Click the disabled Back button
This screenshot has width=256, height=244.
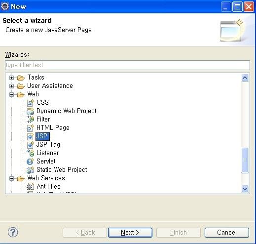[85, 233]
